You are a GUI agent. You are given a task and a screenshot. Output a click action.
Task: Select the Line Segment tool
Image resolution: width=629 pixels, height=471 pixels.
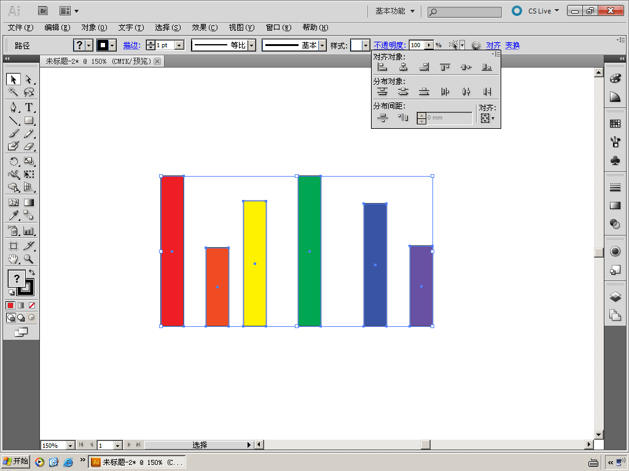14,120
